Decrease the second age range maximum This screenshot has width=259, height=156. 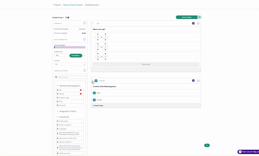pyautogui.click(x=105, y=49)
